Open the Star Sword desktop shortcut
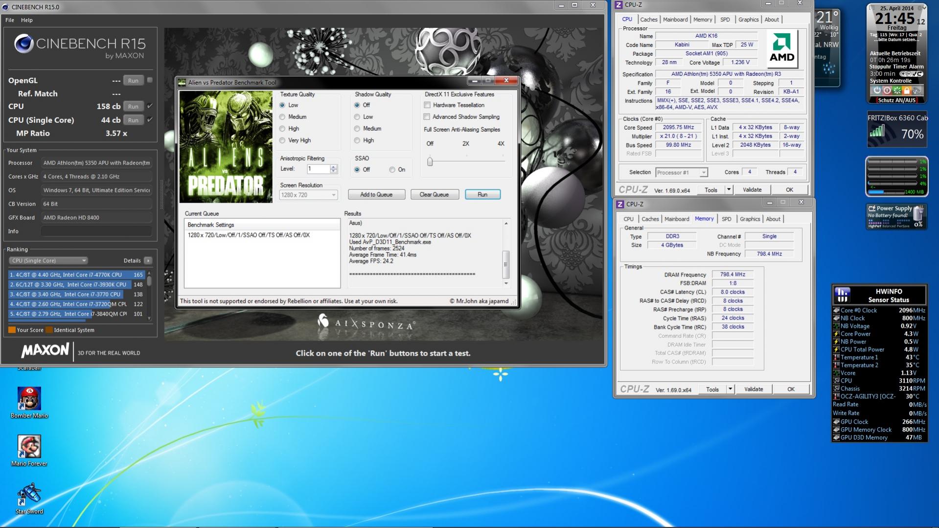Viewport: 939px width, 528px height. [x=29, y=498]
